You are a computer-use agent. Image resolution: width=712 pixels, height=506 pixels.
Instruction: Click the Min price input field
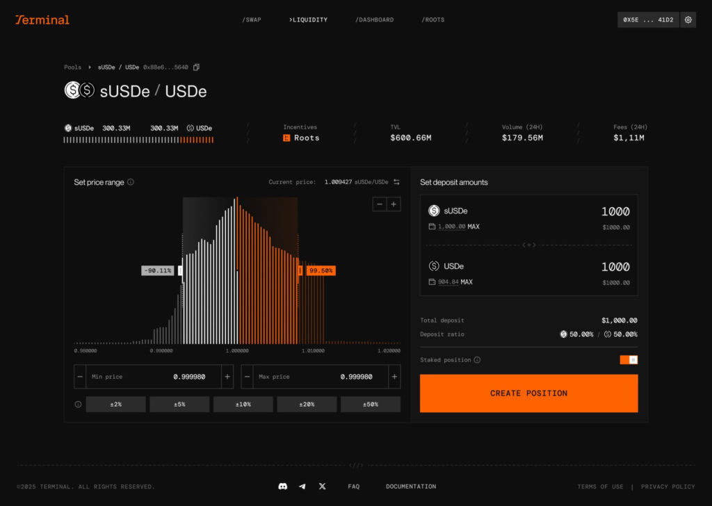tap(153, 377)
